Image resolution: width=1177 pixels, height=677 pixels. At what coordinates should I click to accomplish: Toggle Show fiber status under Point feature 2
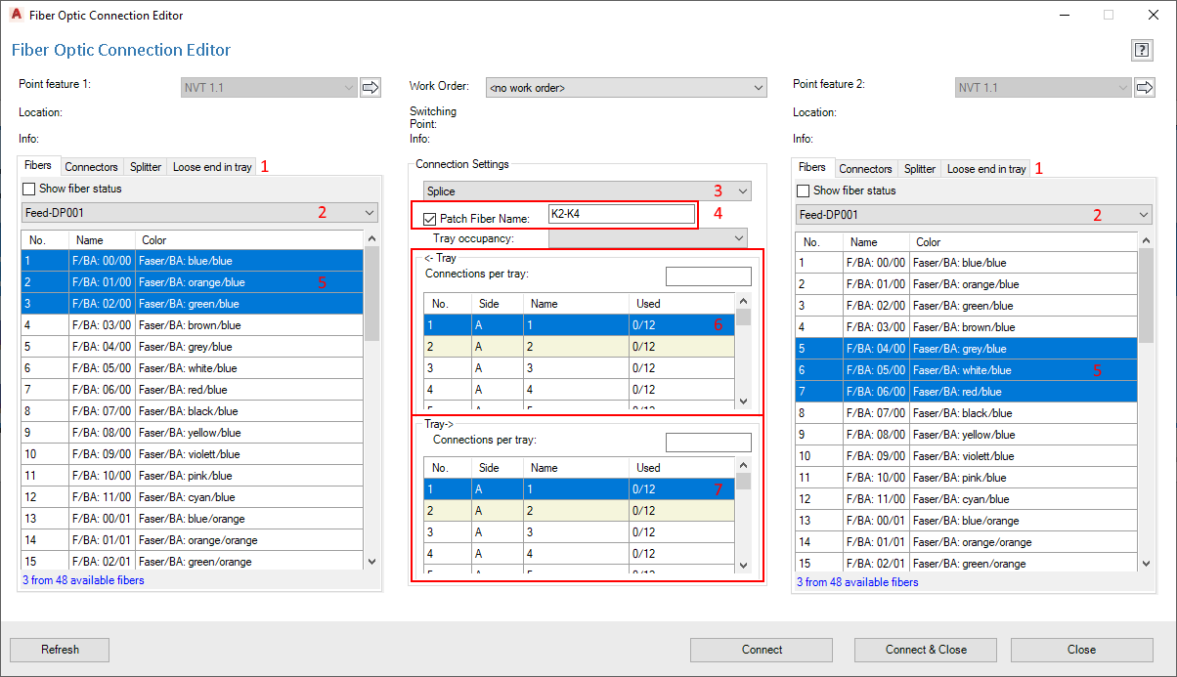click(803, 190)
